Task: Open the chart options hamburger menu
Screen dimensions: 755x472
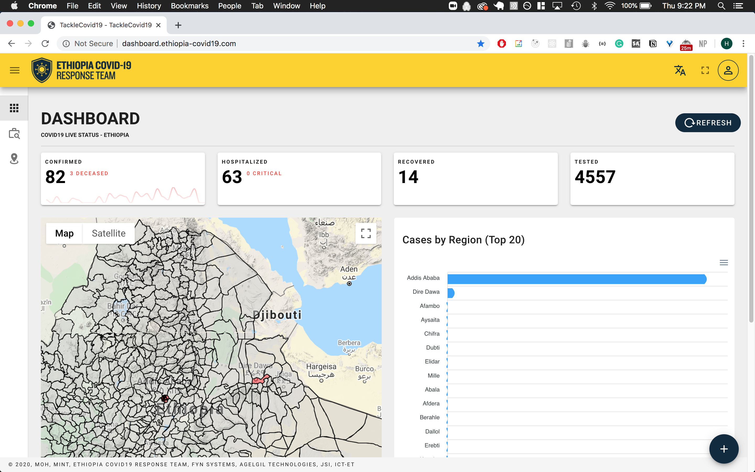Action: point(724,262)
